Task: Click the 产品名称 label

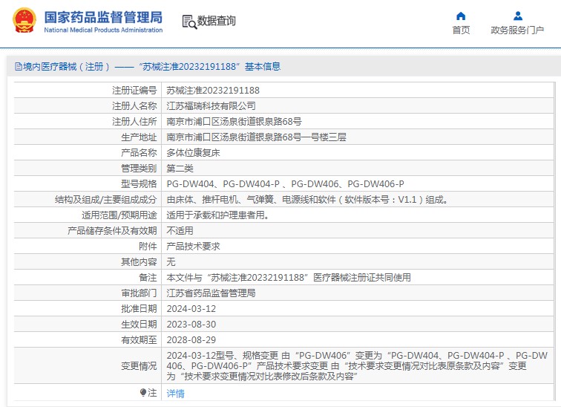Action: pyautogui.click(x=139, y=153)
